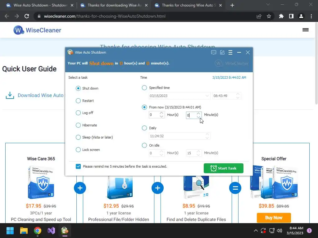Click the WiseCleaner logo on webpage
The height and width of the screenshot is (238, 318).
click(x=37, y=30)
